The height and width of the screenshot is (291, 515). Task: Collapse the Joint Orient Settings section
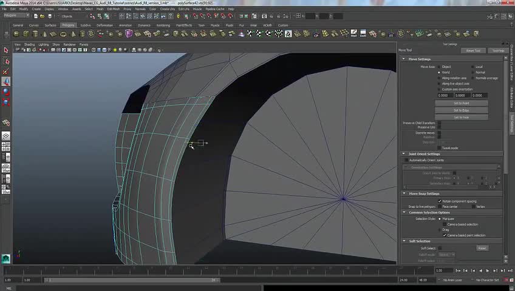pos(404,154)
